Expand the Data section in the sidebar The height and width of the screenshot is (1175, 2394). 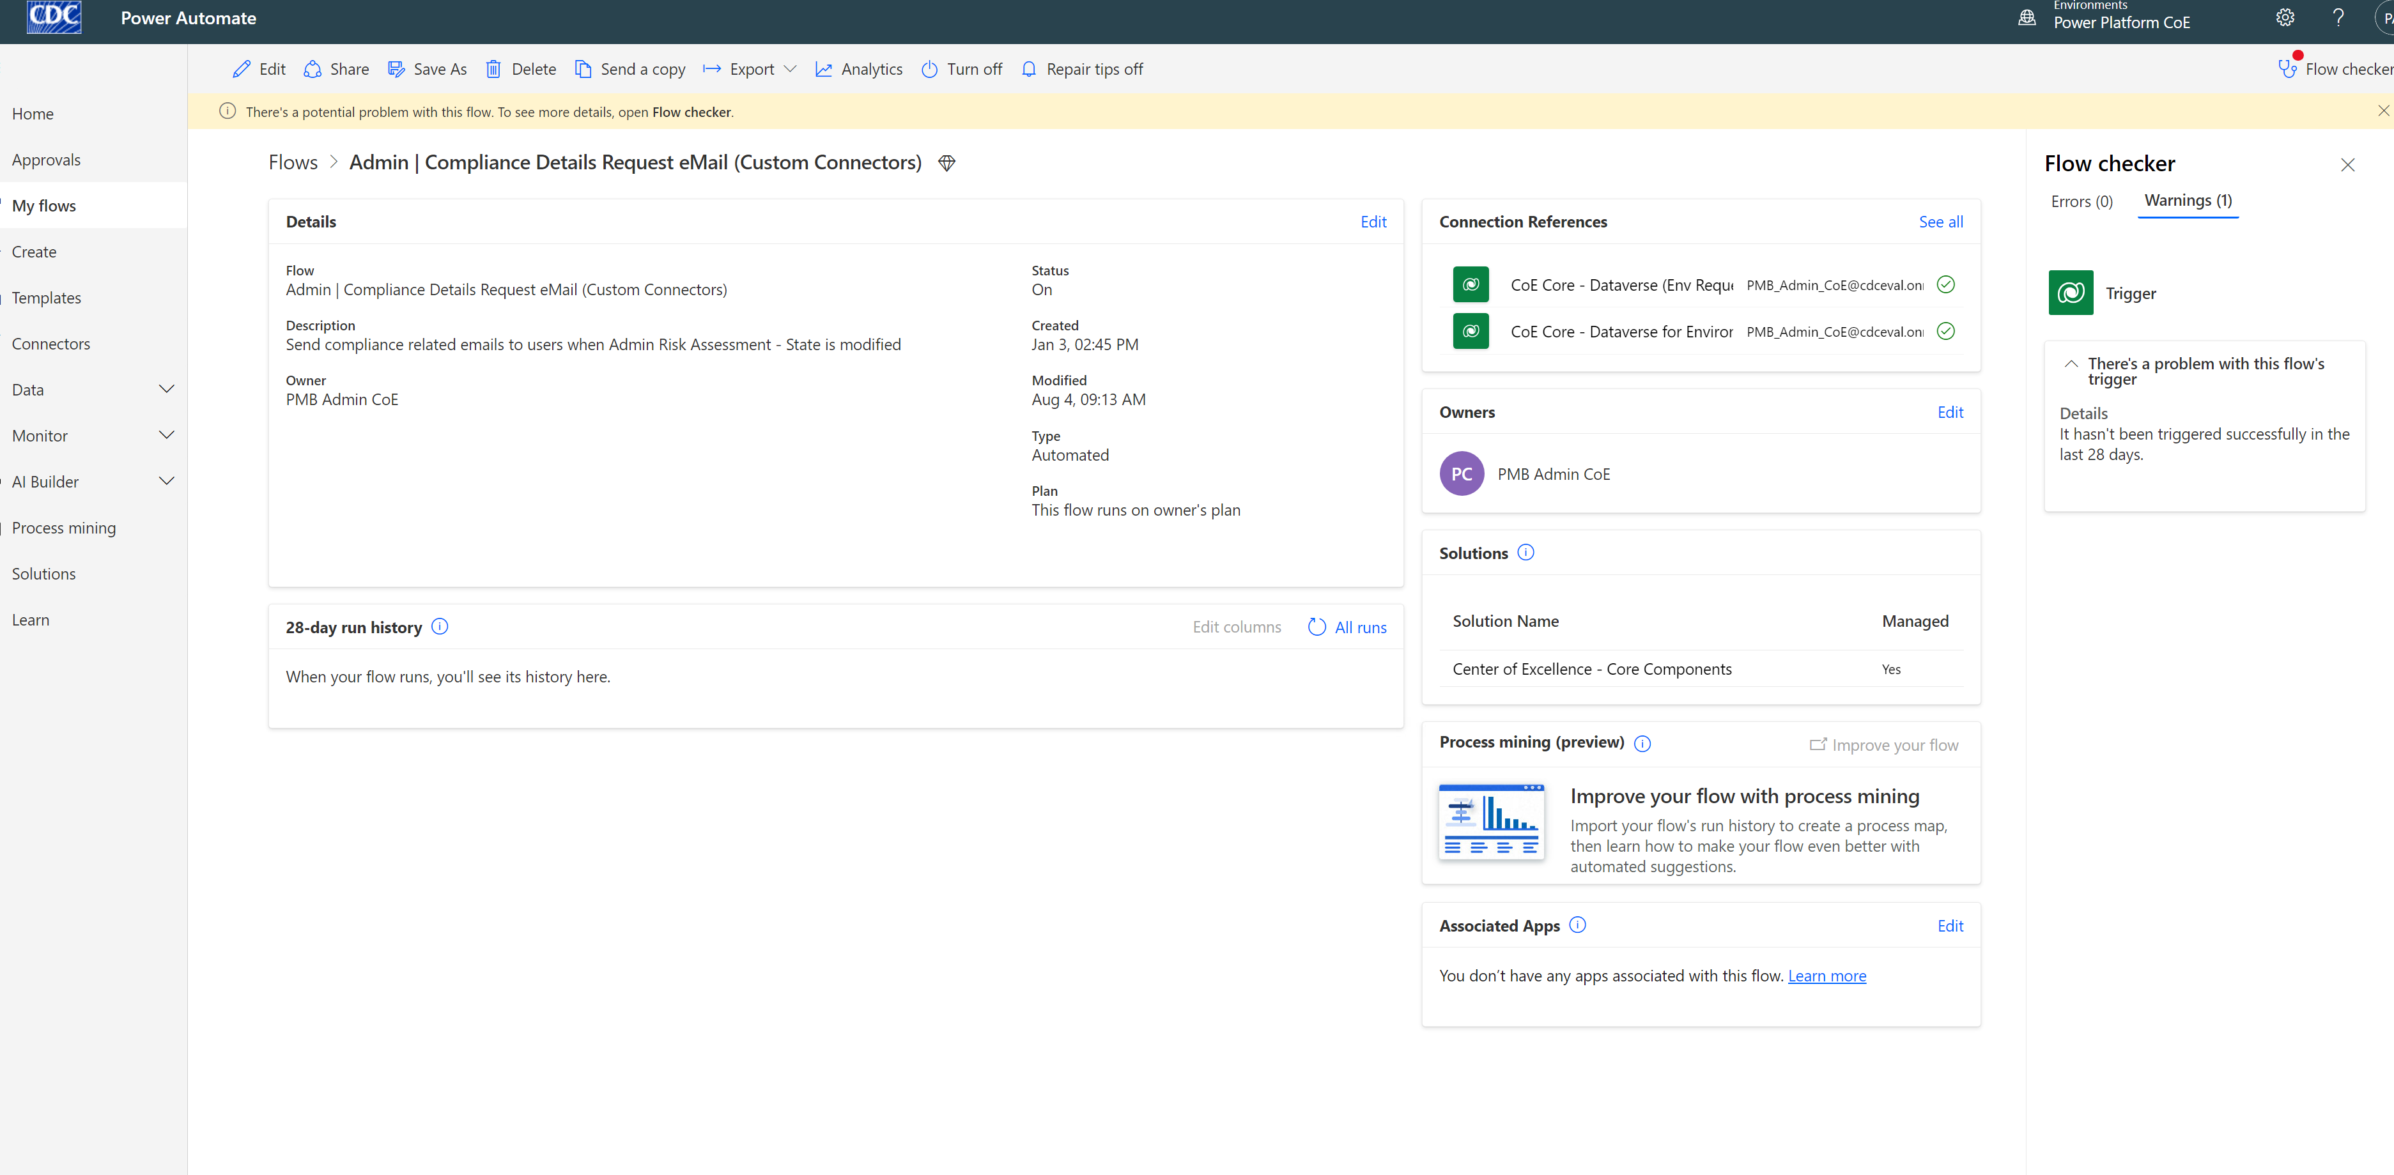click(167, 389)
